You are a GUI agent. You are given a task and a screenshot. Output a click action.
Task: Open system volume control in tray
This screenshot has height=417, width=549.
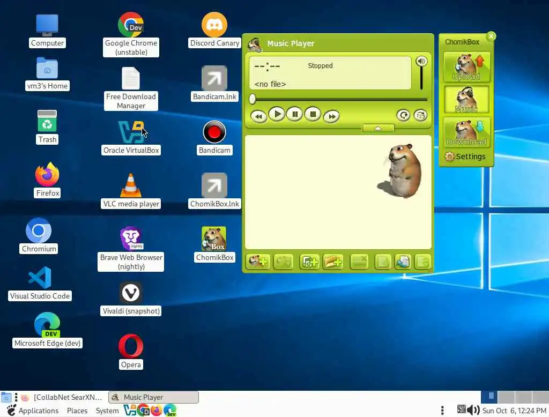click(x=473, y=409)
